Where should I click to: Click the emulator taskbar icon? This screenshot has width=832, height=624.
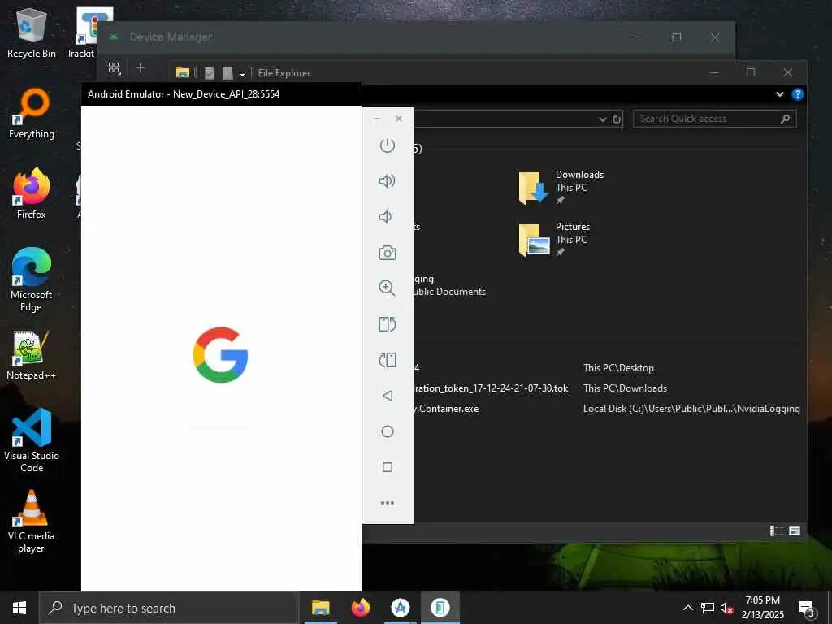point(440,608)
